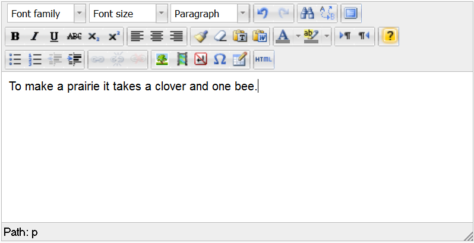Screen dimensions: 474x243
Task: Open Find and Replace tool
Action: coord(327,14)
